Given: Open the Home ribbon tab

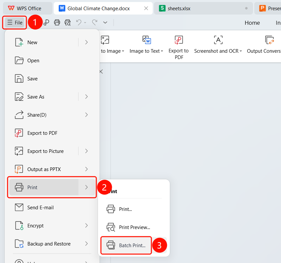Looking at the screenshot, I should 252,23.
